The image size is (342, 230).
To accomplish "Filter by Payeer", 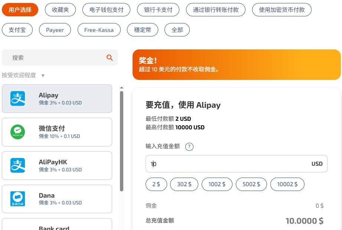I will point(55,30).
